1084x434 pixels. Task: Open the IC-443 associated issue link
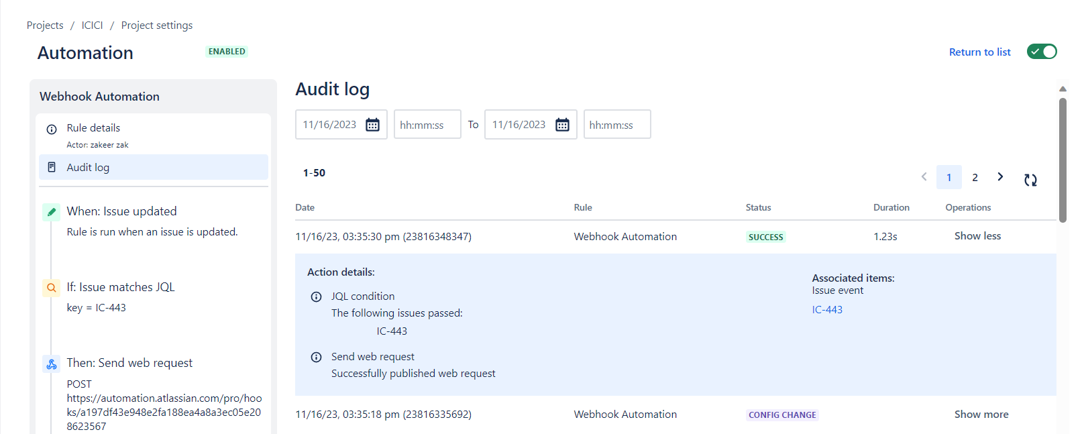(827, 310)
